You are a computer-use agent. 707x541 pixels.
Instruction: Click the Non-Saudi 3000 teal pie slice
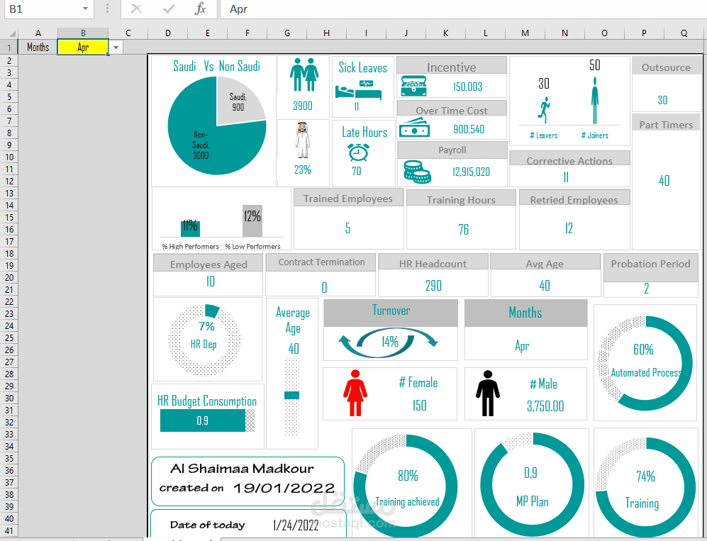coord(201,144)
